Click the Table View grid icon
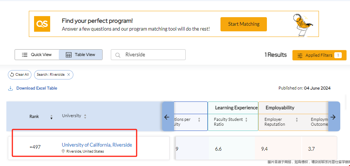 coord(69,55)
